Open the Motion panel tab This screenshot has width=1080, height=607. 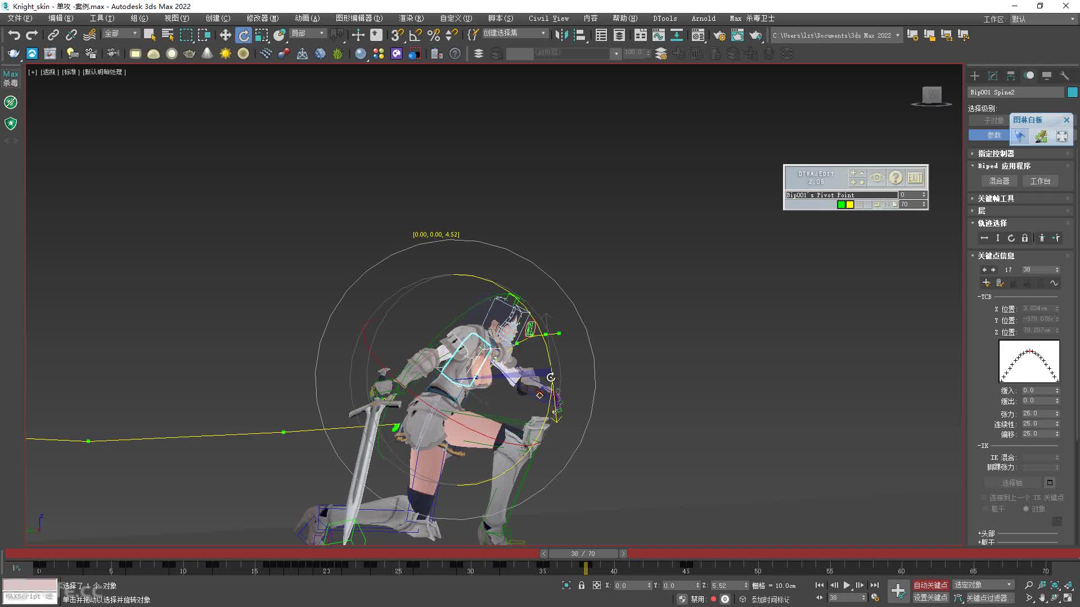(x=1029, y=75)
